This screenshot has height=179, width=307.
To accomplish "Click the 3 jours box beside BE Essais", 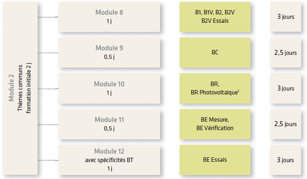I will tap(286, 160).
